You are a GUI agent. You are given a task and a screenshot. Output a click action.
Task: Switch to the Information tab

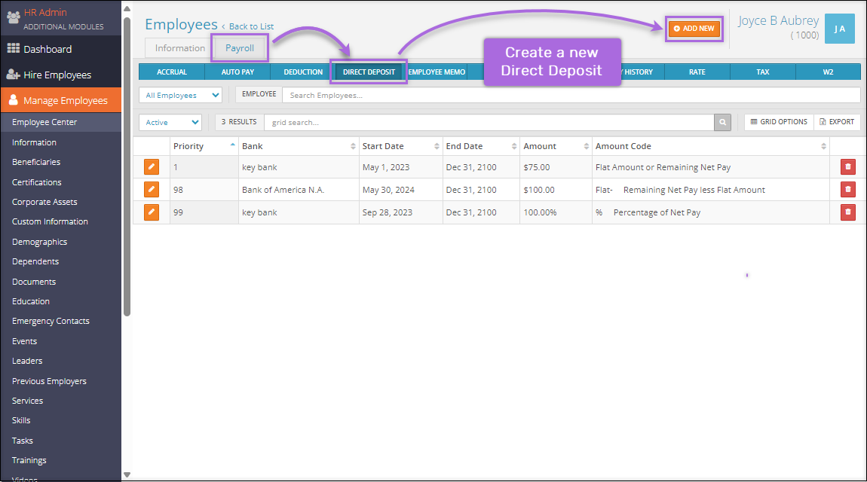point(179,48)
